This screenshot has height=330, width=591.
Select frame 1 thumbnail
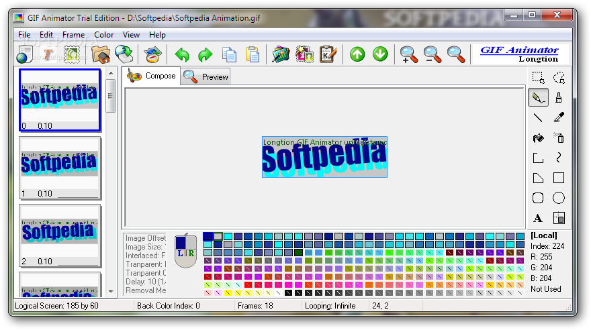tap(60, 168)
